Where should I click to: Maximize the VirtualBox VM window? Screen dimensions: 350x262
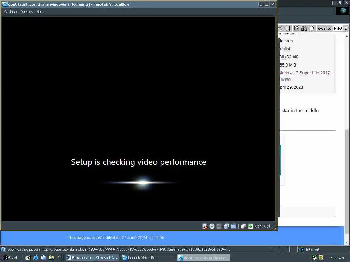click(267, 4)
